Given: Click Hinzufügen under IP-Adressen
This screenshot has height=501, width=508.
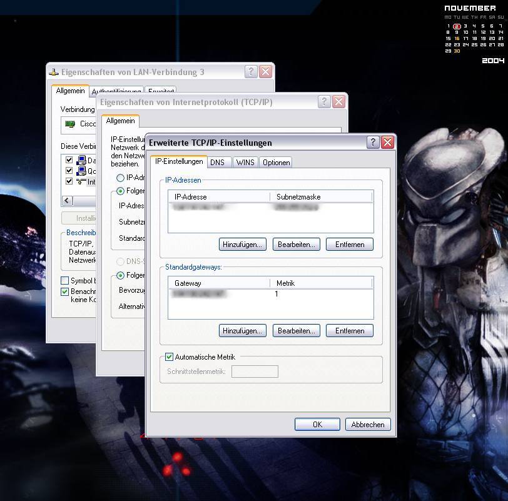Looking at the screenshot, I should 242,245.
